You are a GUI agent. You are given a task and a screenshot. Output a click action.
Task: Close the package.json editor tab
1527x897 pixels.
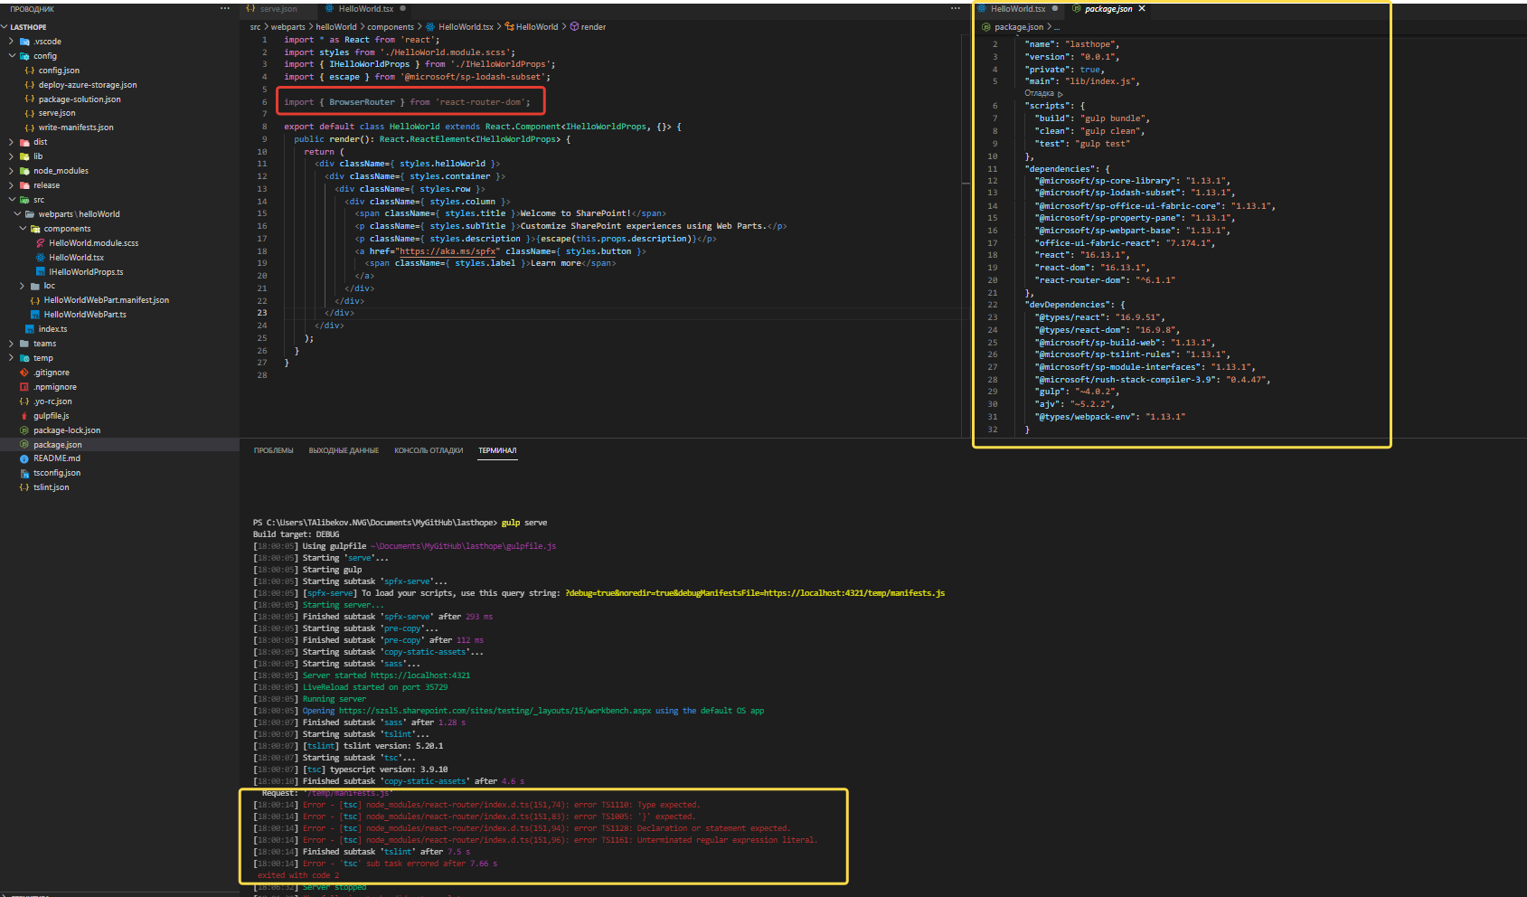[x=1142, y=9]
